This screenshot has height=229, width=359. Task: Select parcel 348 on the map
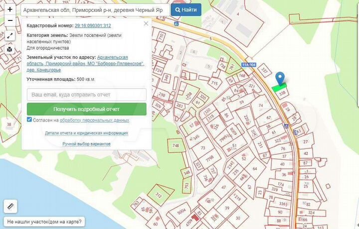tap(186, 173)
